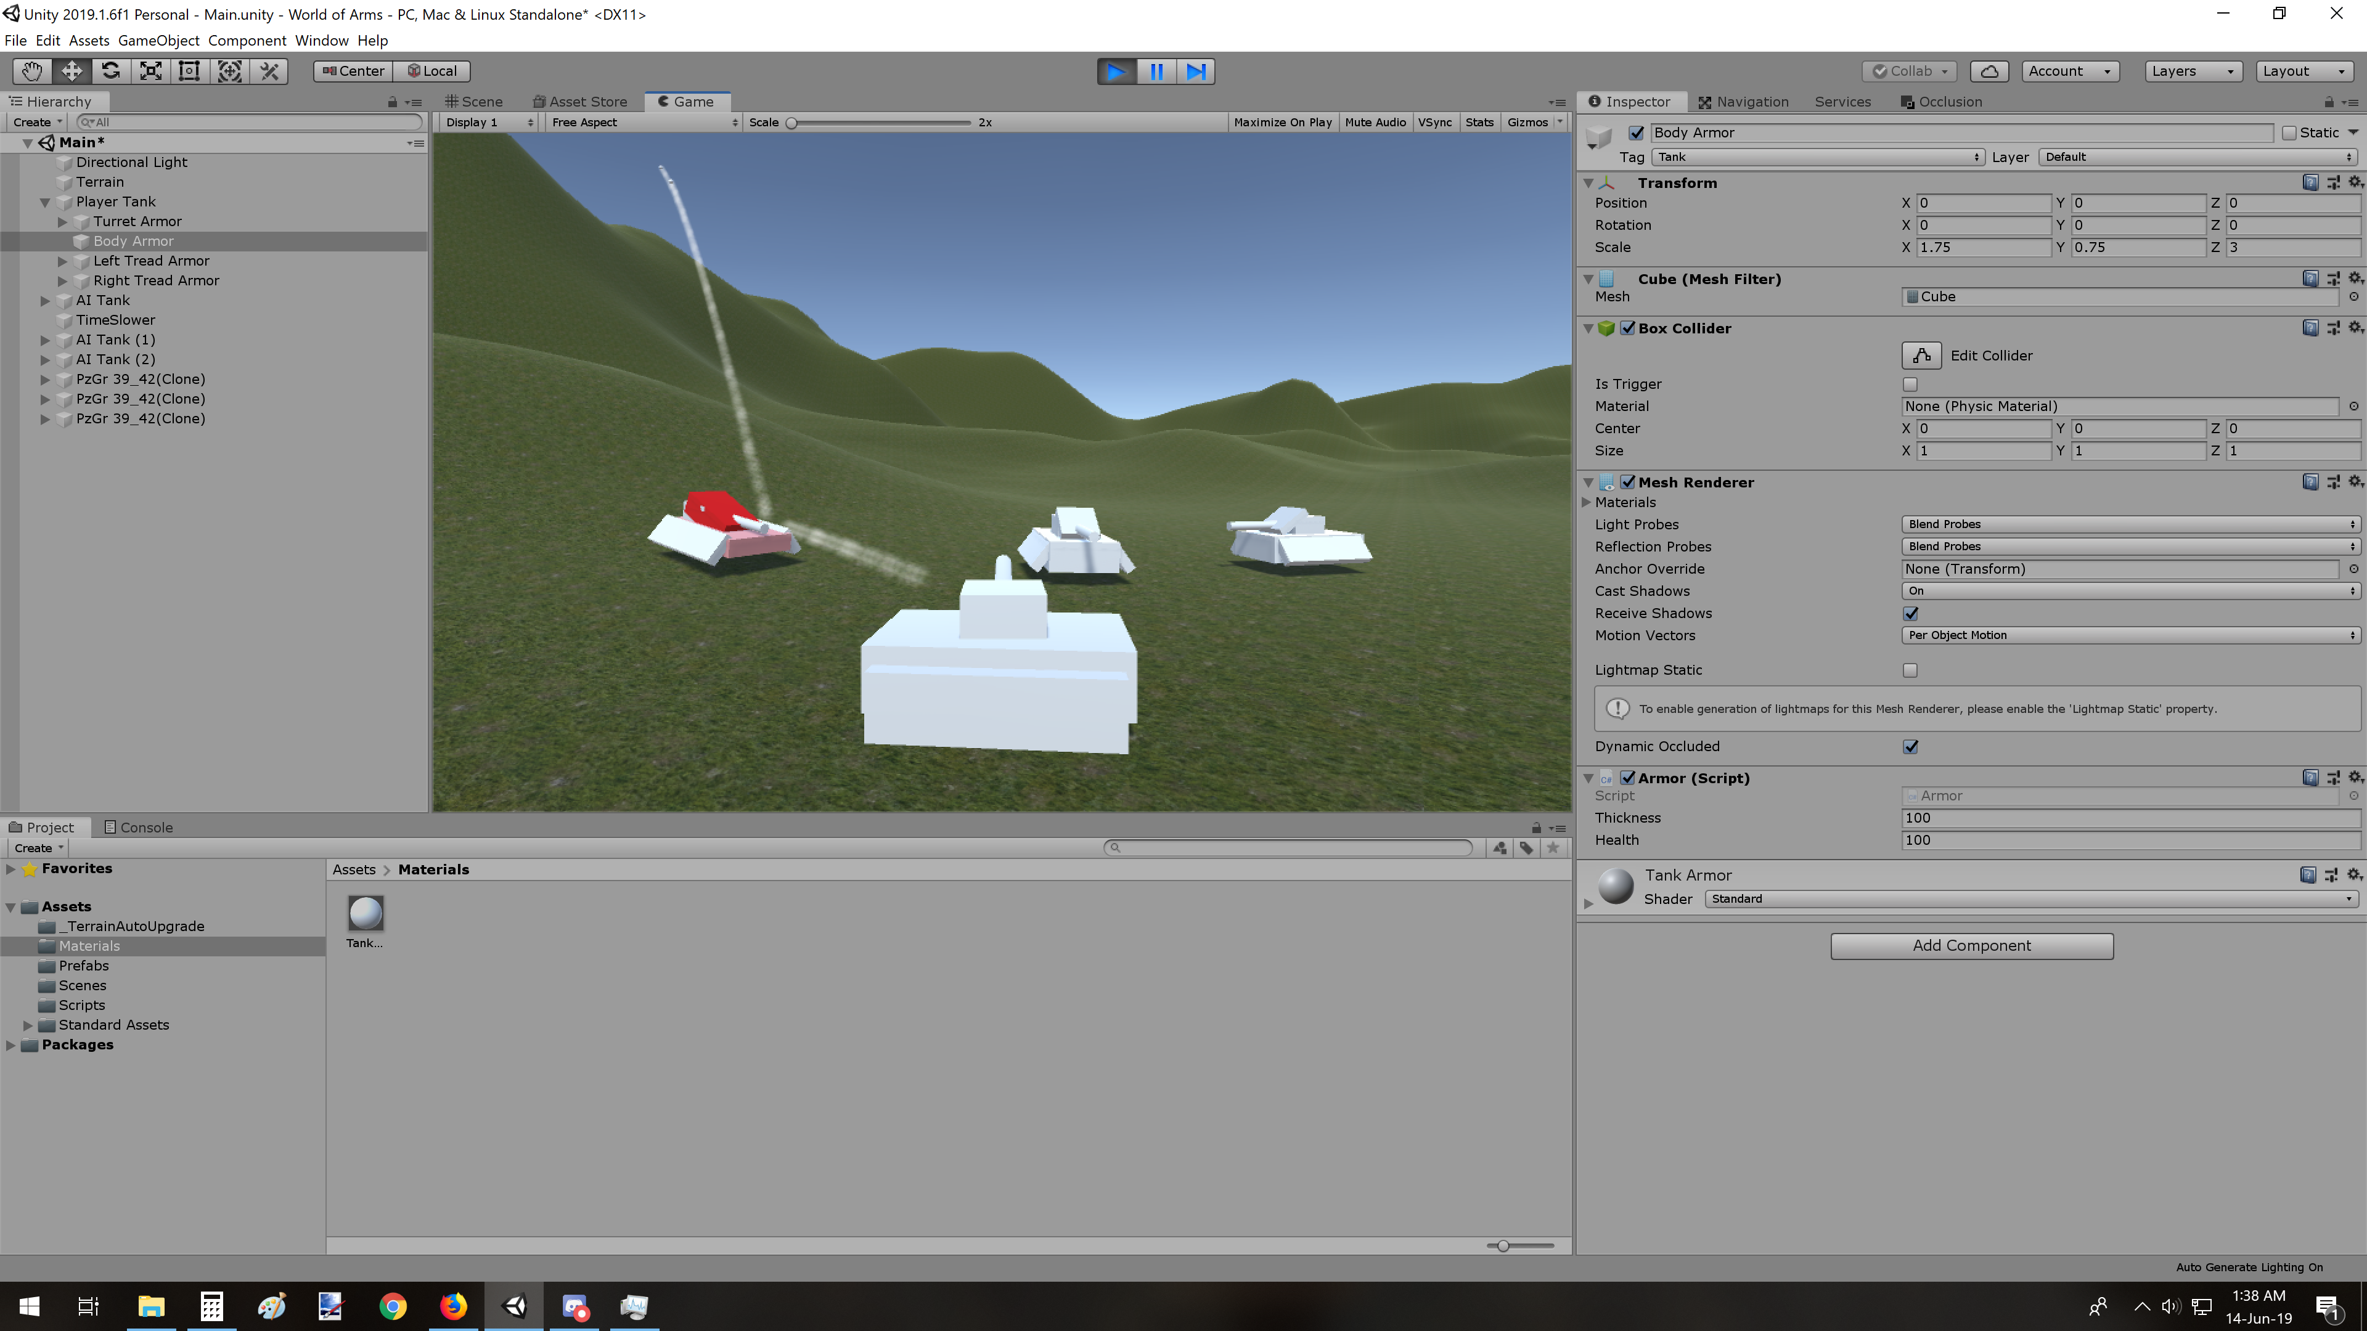Expand the Turret Armor hierarchy item
The height and width of the screenshot is (1331, 2367).
point(62,221)
